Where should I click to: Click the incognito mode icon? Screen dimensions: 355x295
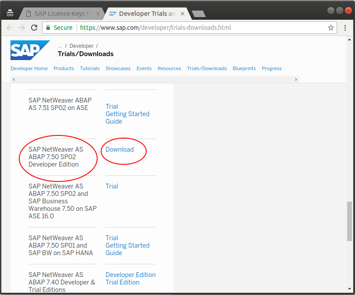(x=10, y=13)
